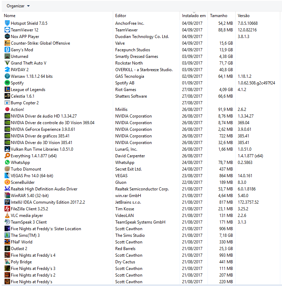The image size is (282, 286).
Task: Click the Poly Bridge icon
Action: 7,262
